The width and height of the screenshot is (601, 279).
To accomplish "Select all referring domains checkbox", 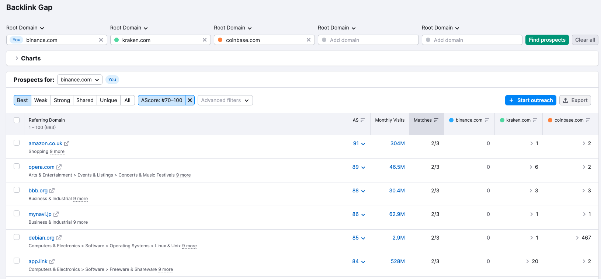I will [x=17, y=120].
